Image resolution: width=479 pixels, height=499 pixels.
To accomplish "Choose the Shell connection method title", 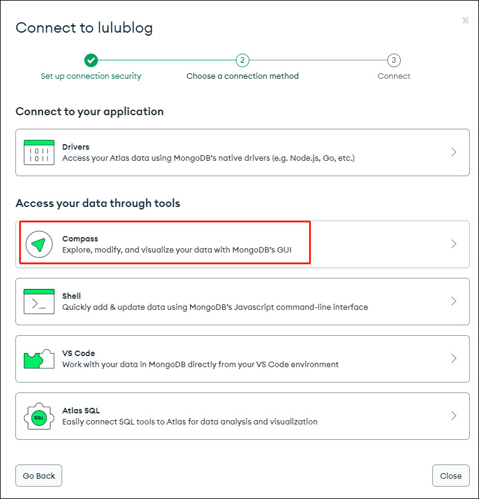I will click(71, 296).
